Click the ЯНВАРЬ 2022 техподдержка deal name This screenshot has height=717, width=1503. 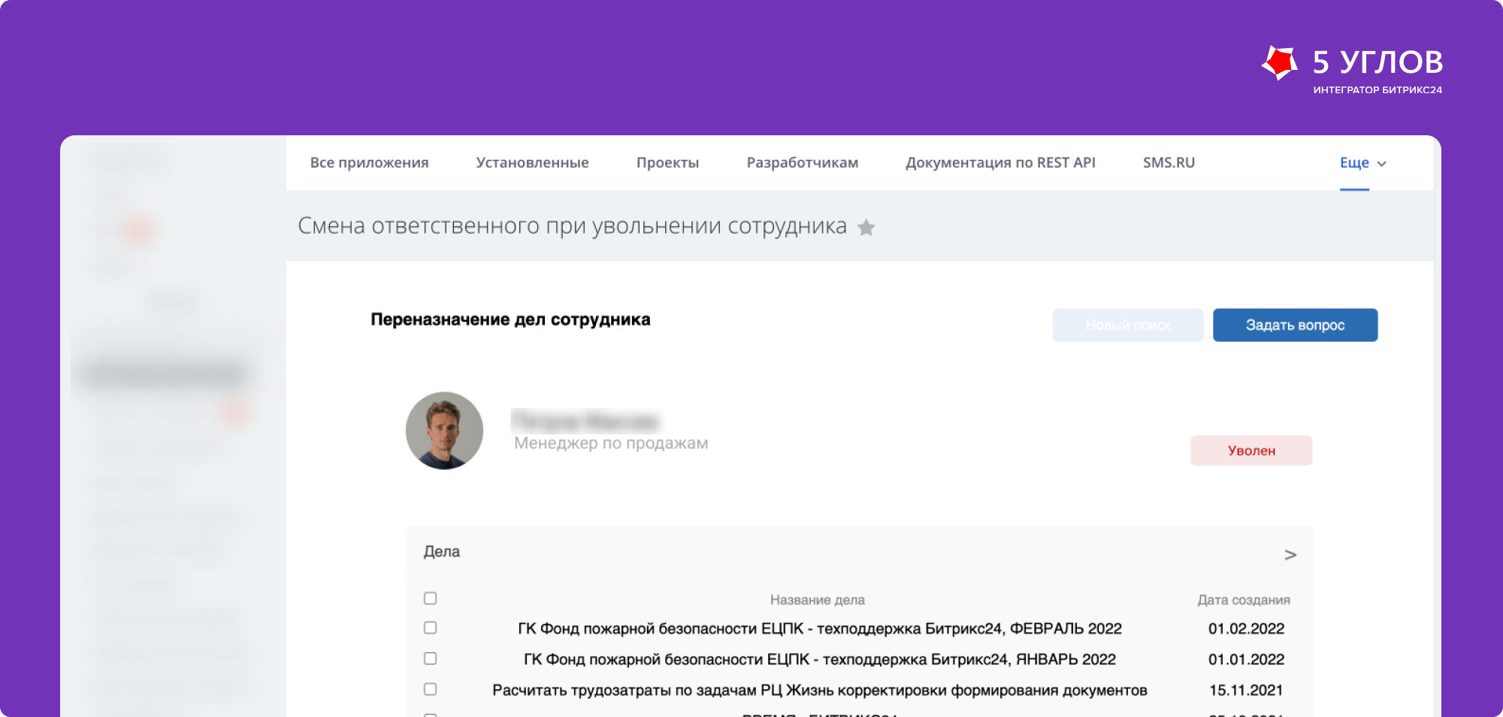tap(819, 659)
